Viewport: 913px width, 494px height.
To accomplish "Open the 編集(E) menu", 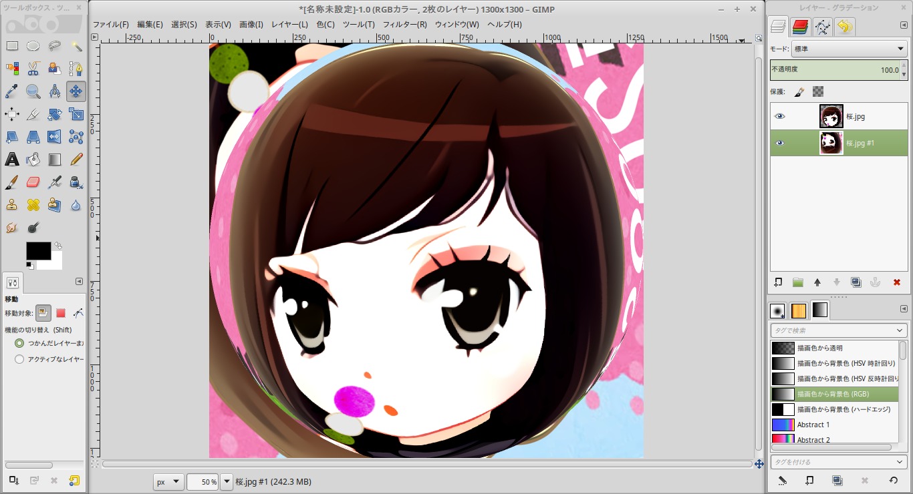I will 150,25.
